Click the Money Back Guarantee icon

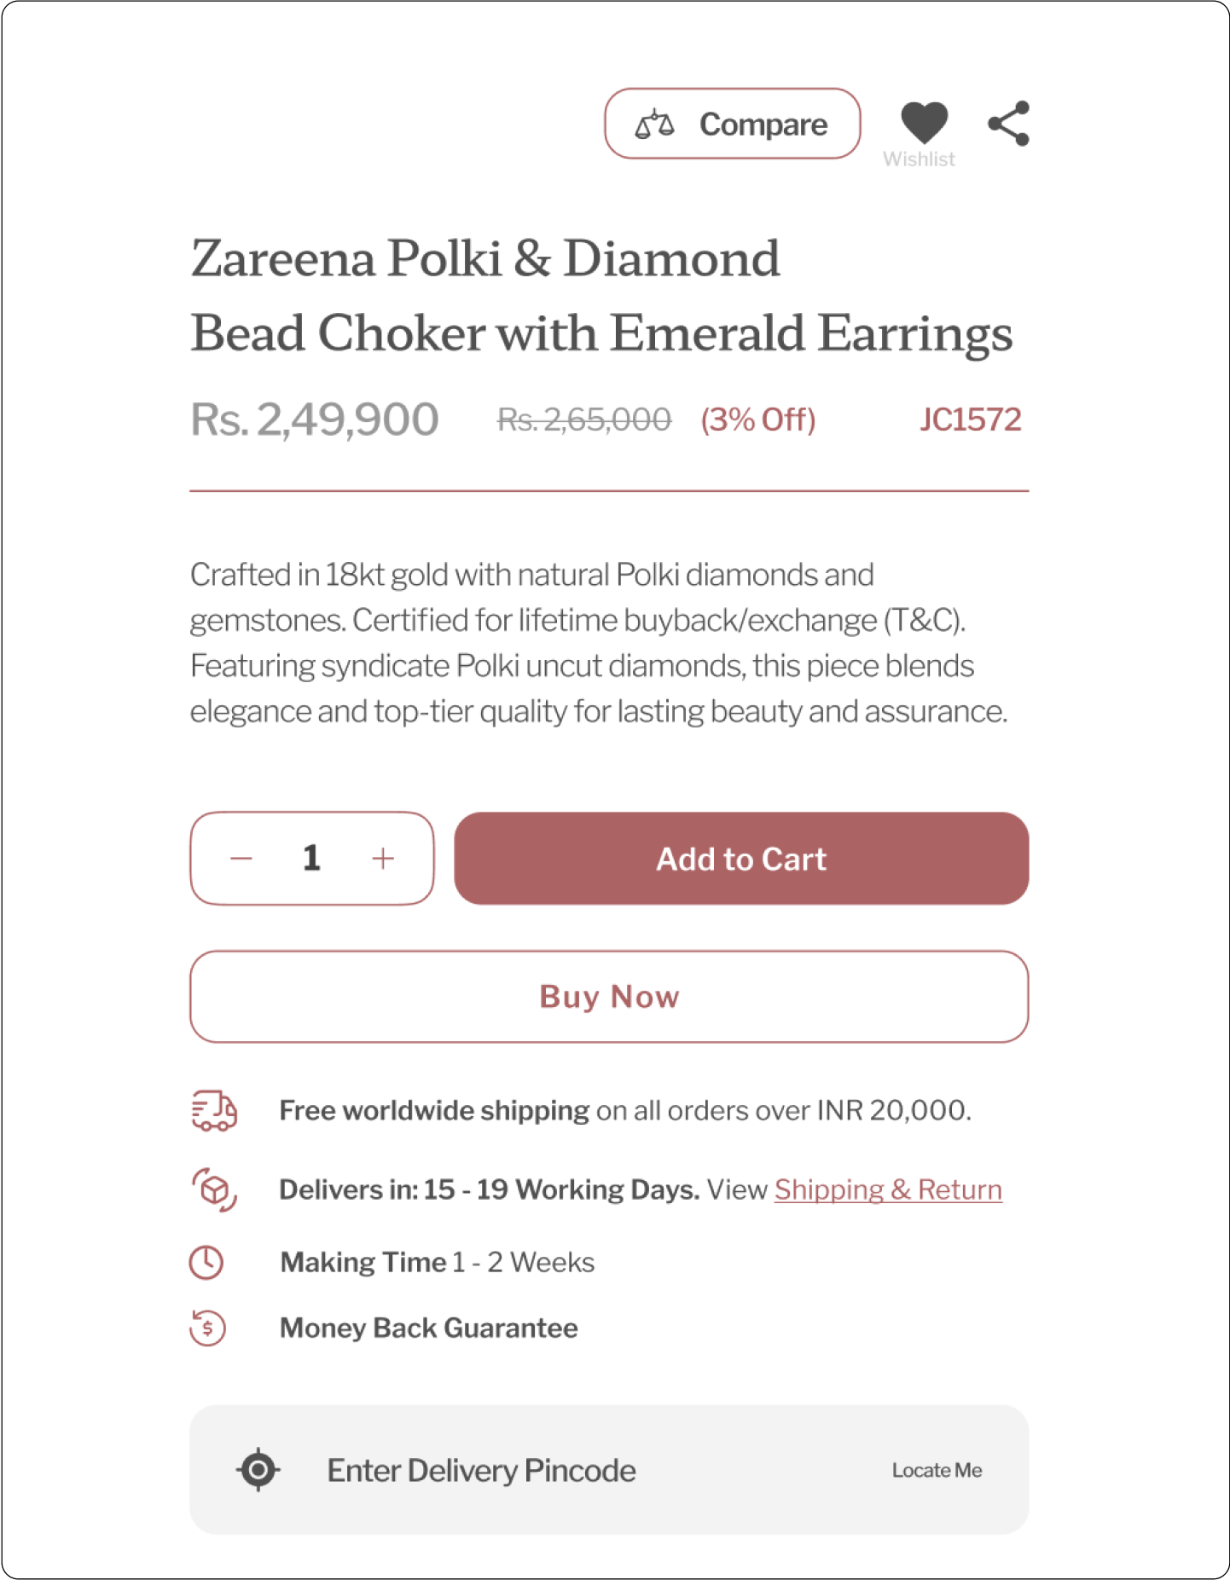pyautogui.click(x=207, y=1328)
